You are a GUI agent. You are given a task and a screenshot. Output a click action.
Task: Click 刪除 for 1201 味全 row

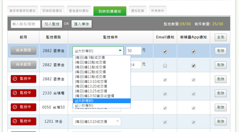tap(220, 121)
